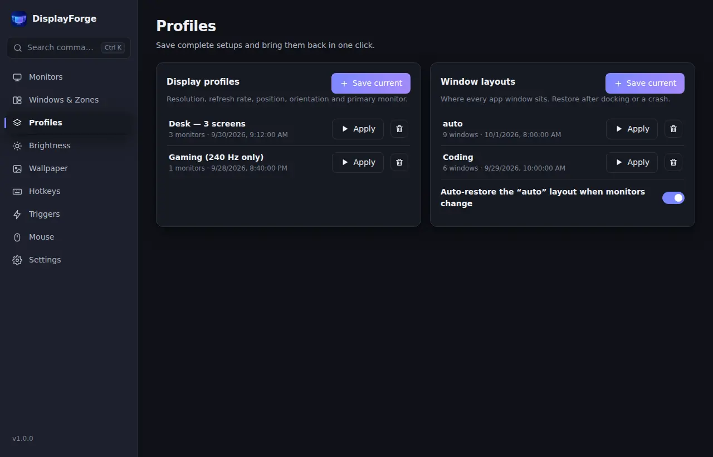Click the "Desk — 3 screens" profile name
The height and width of the screenshot is (457, 713).
coord(207,124)
